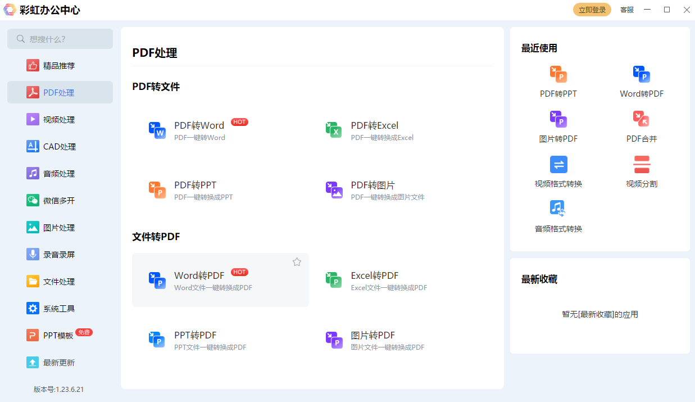Switch to 系统工具 category

(x=60, y=308)
